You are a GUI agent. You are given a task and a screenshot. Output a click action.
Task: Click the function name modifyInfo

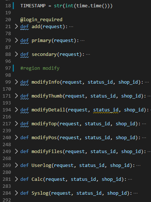(x=46, y=82)
